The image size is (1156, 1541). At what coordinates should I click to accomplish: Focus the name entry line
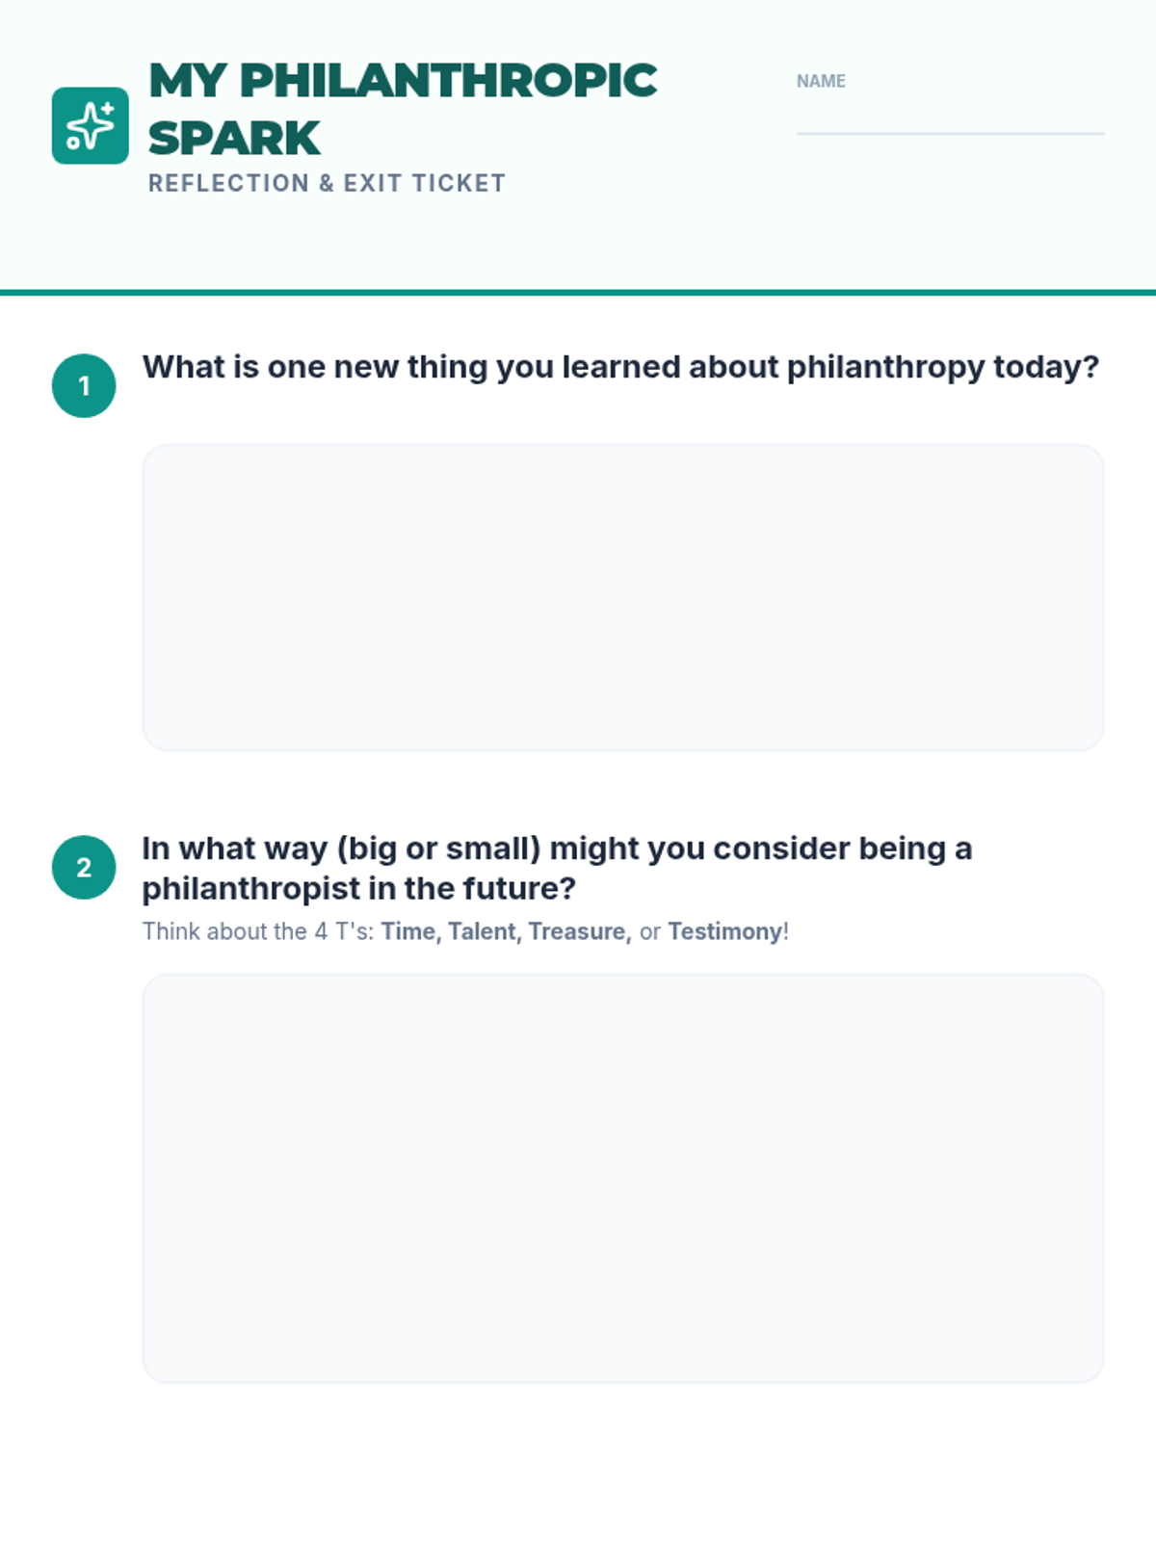click(x=950, y=119)
